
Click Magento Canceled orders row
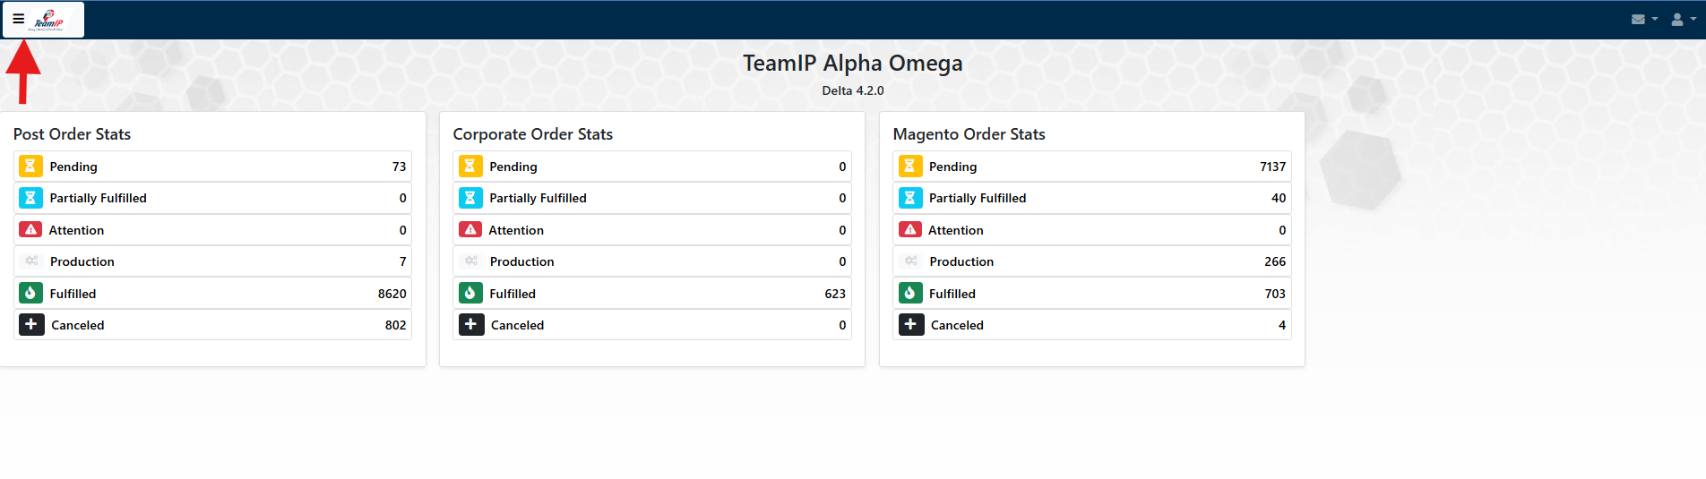pyautogui.click(x=1091, y=325)
